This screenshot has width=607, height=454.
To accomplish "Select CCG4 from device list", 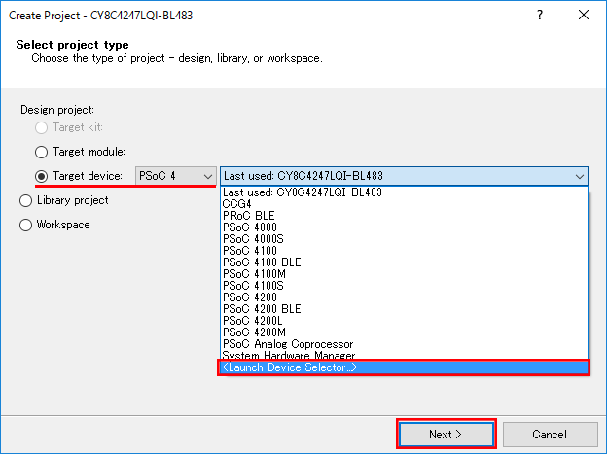I will tap(404, 204).
